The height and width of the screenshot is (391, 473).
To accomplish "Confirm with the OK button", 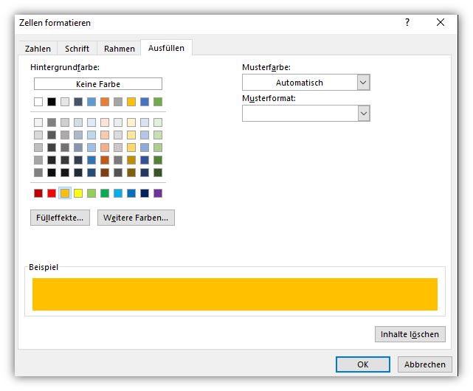I will [362, 364].
